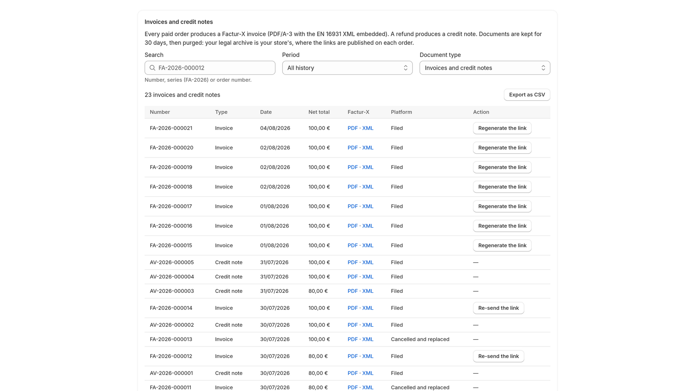Open the PDF of credit note AV-2026-000005
Screen dimensions: 695x391
pos(352,262)
